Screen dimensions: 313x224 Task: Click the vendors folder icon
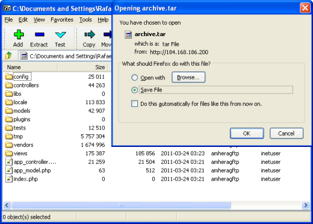coord(9,145)
